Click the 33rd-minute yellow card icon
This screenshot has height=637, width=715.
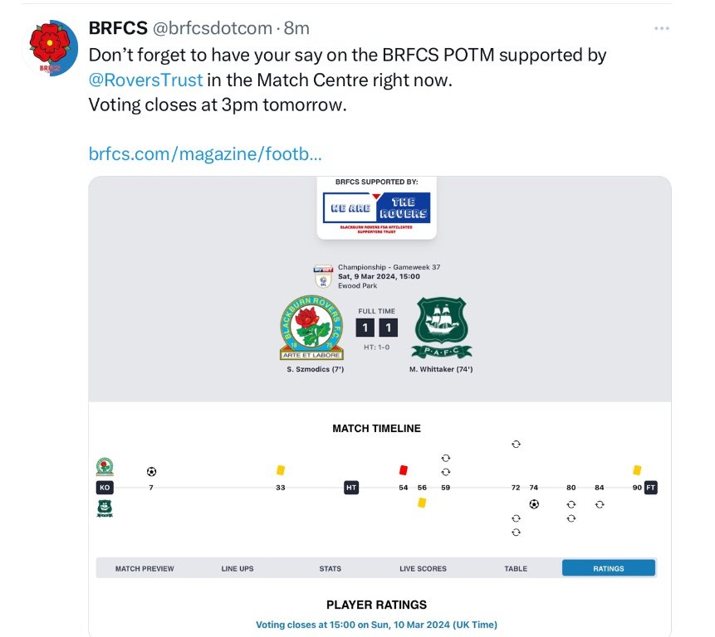coord(281,469)
